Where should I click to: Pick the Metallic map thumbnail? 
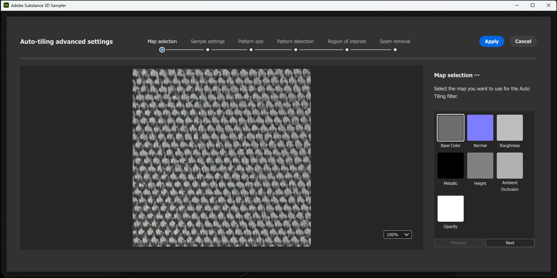pyautogui.click(x=450, y=165)
